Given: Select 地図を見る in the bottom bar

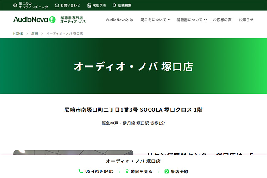Looking at the screenshot, I should pyautogui.click(x=141, y=171).
